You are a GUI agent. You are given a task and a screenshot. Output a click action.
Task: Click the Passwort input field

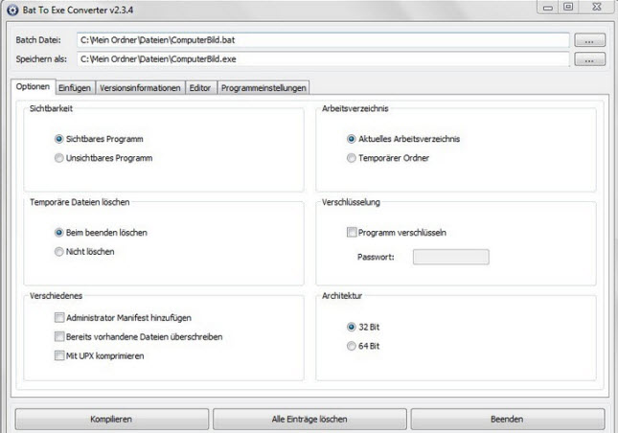click(451, 257)
